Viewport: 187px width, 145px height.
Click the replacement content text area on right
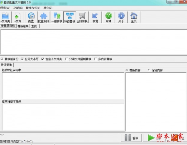point(156,102)
